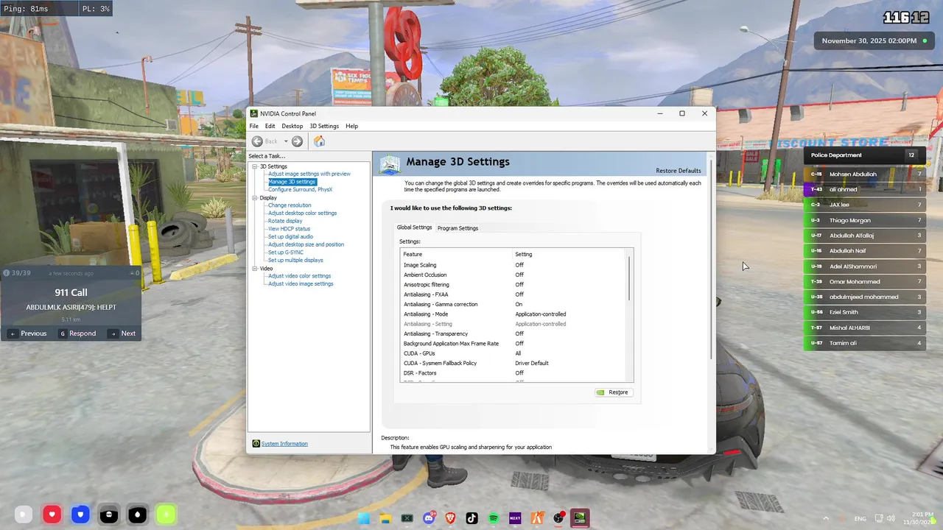Switch to the Program Settings tab
Image resolution: width=943 pixels, height=530 pixels.
click(458, 228)
